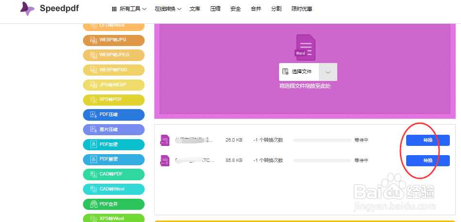Click the 将选择文件拖放至此处 text

[x=305, y=86]
